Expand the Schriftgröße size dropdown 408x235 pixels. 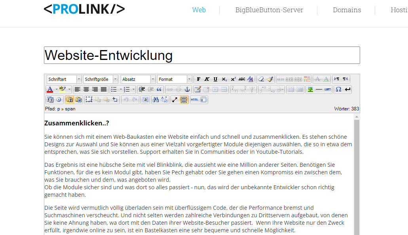[101, 79]
